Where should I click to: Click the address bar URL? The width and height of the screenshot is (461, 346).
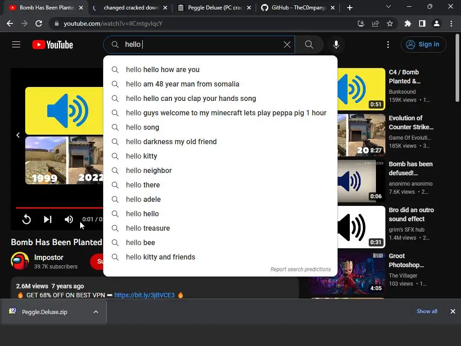(x=113, y=23)
